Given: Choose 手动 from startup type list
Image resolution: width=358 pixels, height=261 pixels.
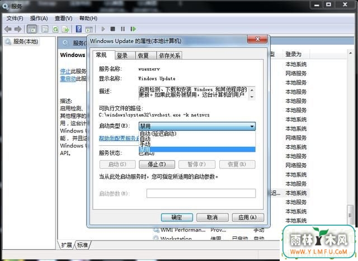Looking at the screenshot, I should click(x=197, y=144).
